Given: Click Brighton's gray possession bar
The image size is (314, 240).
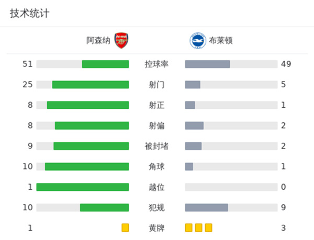Looking at the screenshot, I should pos(207,64).
